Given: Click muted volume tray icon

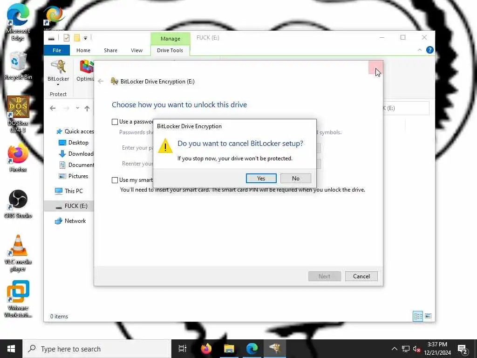Looking at the screenshot, I should coord(417,349).
